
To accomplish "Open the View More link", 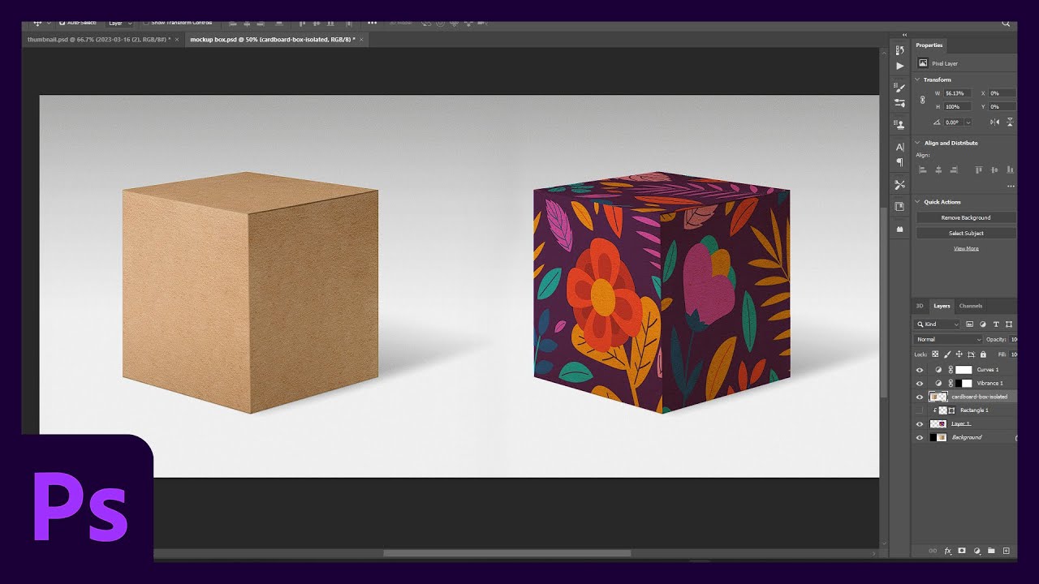I will (966, 248).
